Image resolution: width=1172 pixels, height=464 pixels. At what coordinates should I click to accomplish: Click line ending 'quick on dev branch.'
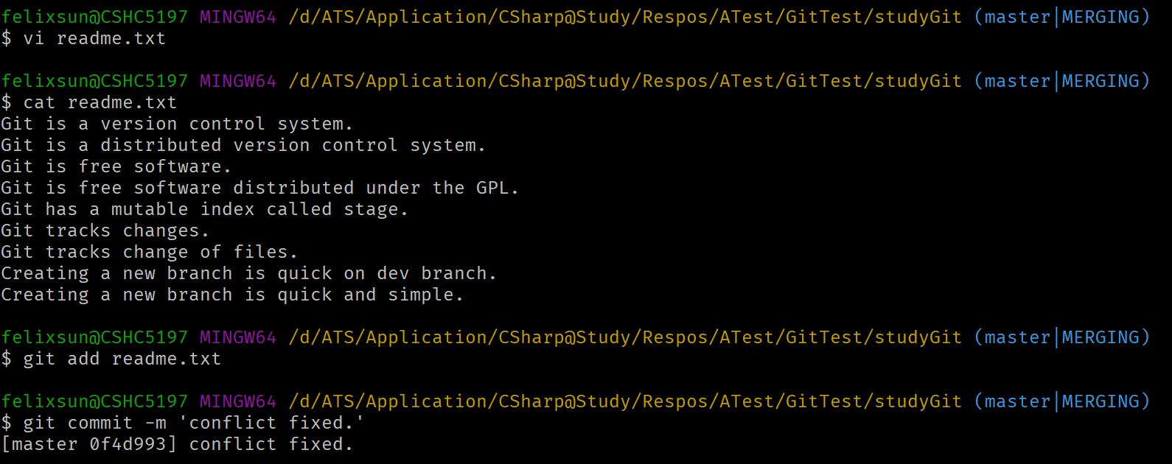coord(249,273)
